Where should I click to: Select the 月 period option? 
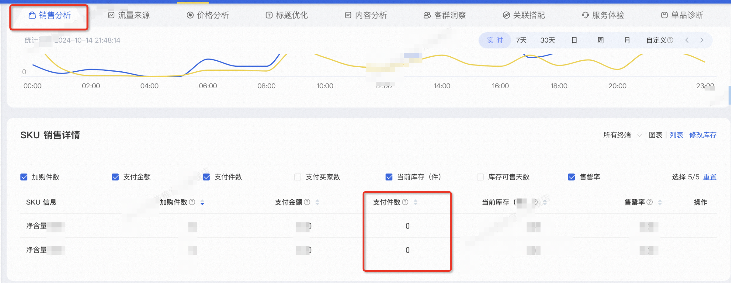click(x=627, y=40)
